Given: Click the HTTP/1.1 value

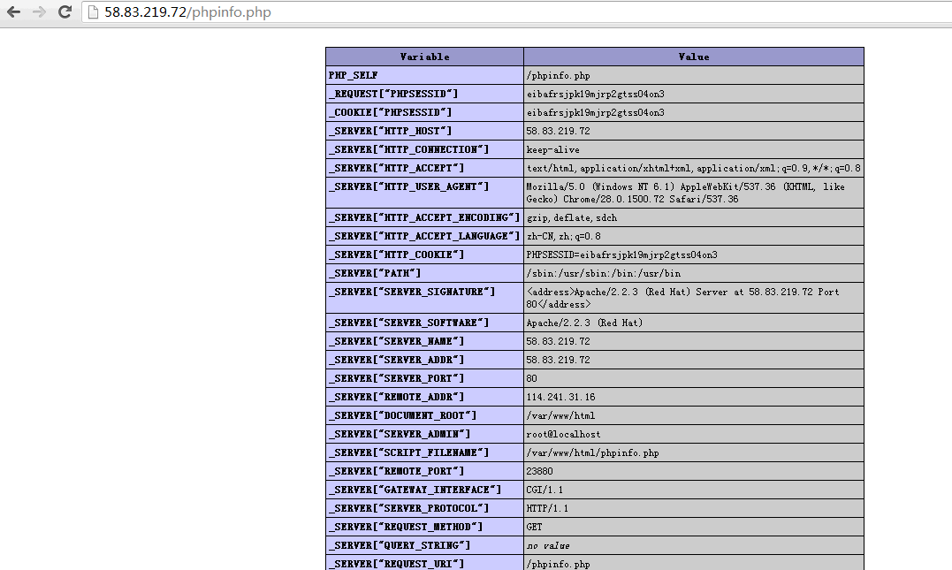Looking at the screenshot, I should coord(547,509).
